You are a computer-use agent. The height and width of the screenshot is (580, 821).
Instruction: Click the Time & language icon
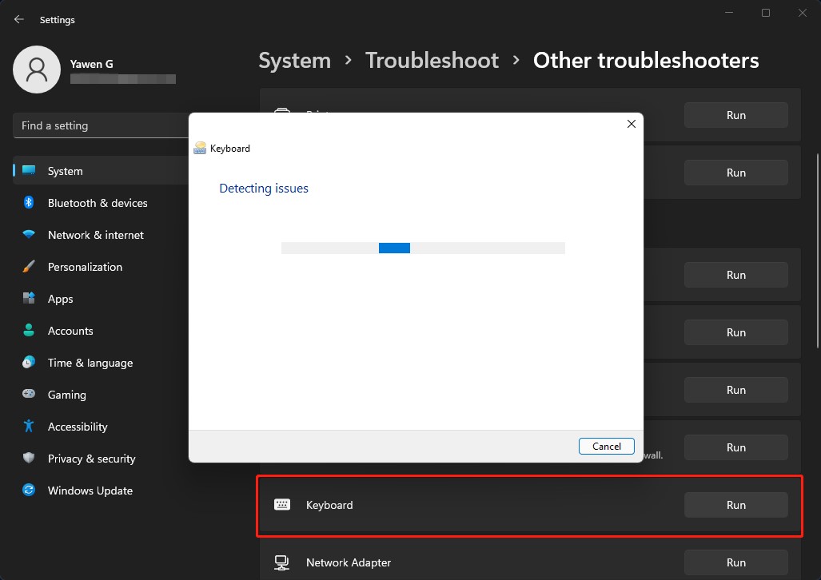coord(27,363)
